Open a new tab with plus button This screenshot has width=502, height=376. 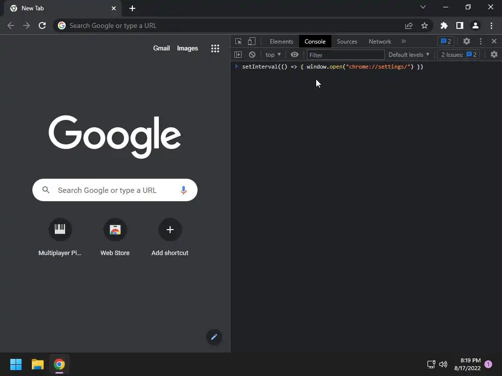(x=132, y=8)
